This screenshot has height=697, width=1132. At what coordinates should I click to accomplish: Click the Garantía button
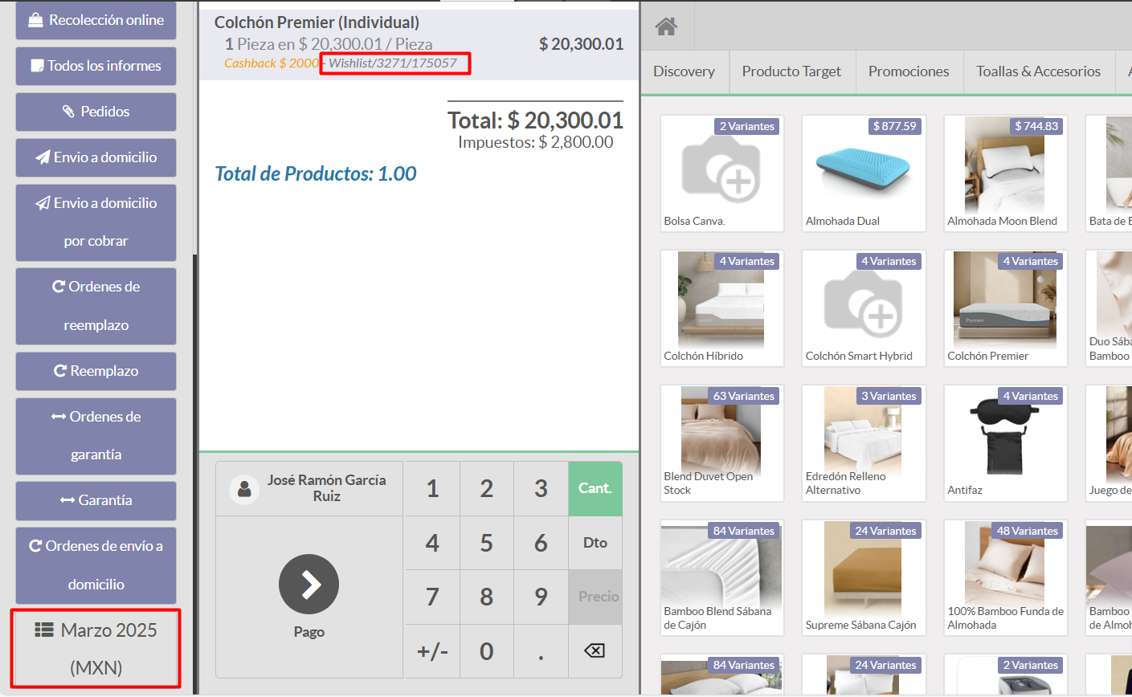pyautogui.click(x=96, y=500)
